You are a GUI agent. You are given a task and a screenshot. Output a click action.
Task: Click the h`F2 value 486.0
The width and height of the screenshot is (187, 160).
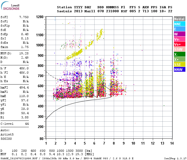[x=24, y=73]
